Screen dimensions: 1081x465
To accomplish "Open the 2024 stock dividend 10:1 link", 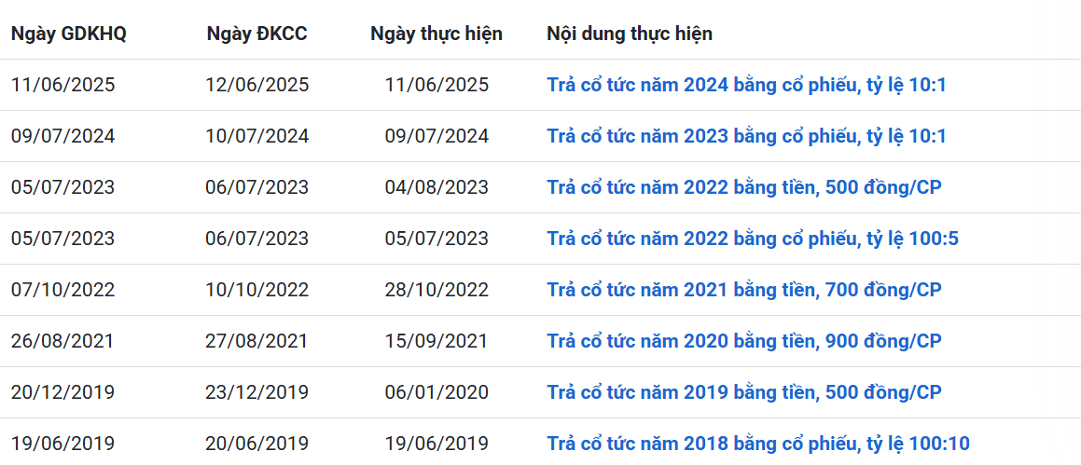I will coord(747,86).
